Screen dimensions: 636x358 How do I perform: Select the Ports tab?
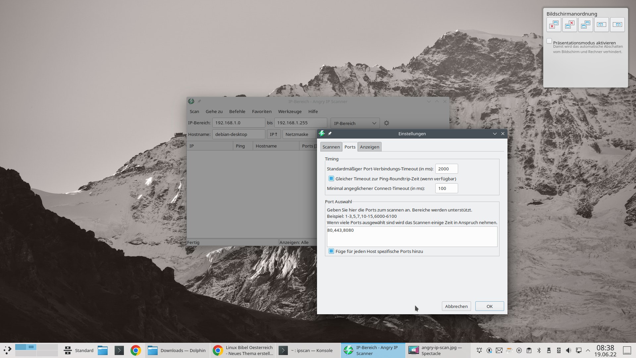350,147
